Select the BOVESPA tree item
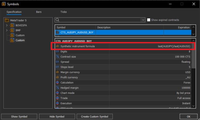The image size is (200, 120). (x=21, y=25)
